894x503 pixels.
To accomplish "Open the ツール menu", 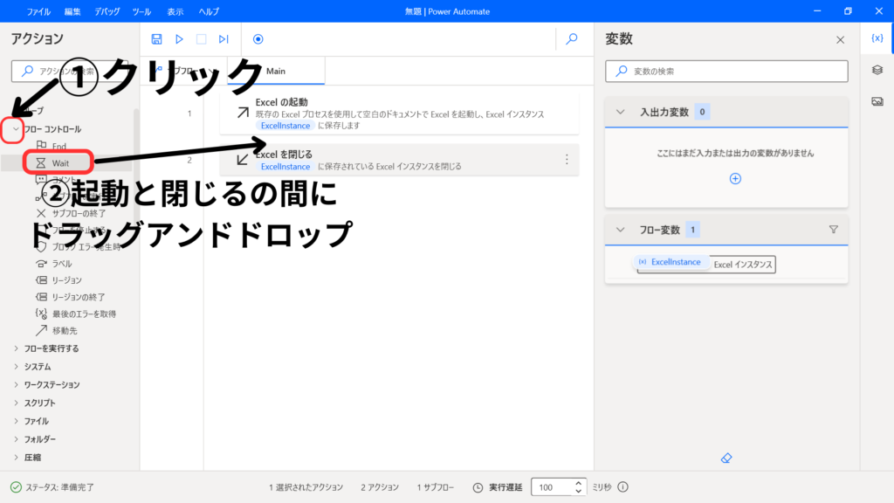I will coord(141,11).
